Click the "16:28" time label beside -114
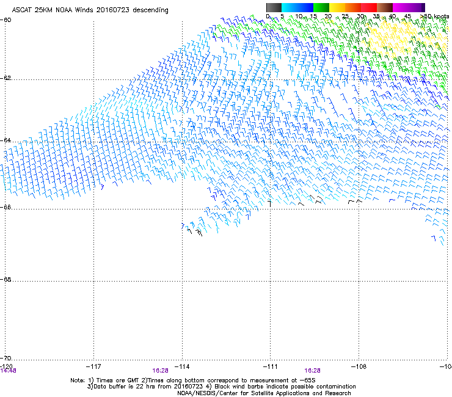Image resolution: width=452 pixels, height=397 pixels. tap(160, 371)
